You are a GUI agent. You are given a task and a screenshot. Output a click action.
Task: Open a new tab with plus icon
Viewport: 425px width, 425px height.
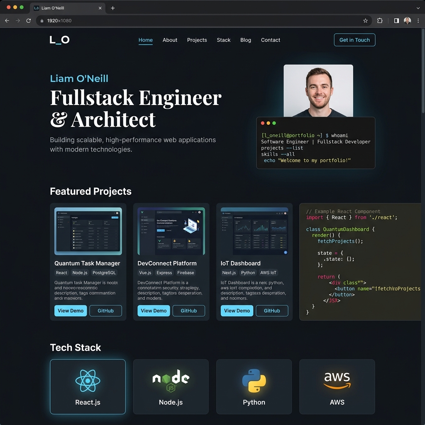113,8
